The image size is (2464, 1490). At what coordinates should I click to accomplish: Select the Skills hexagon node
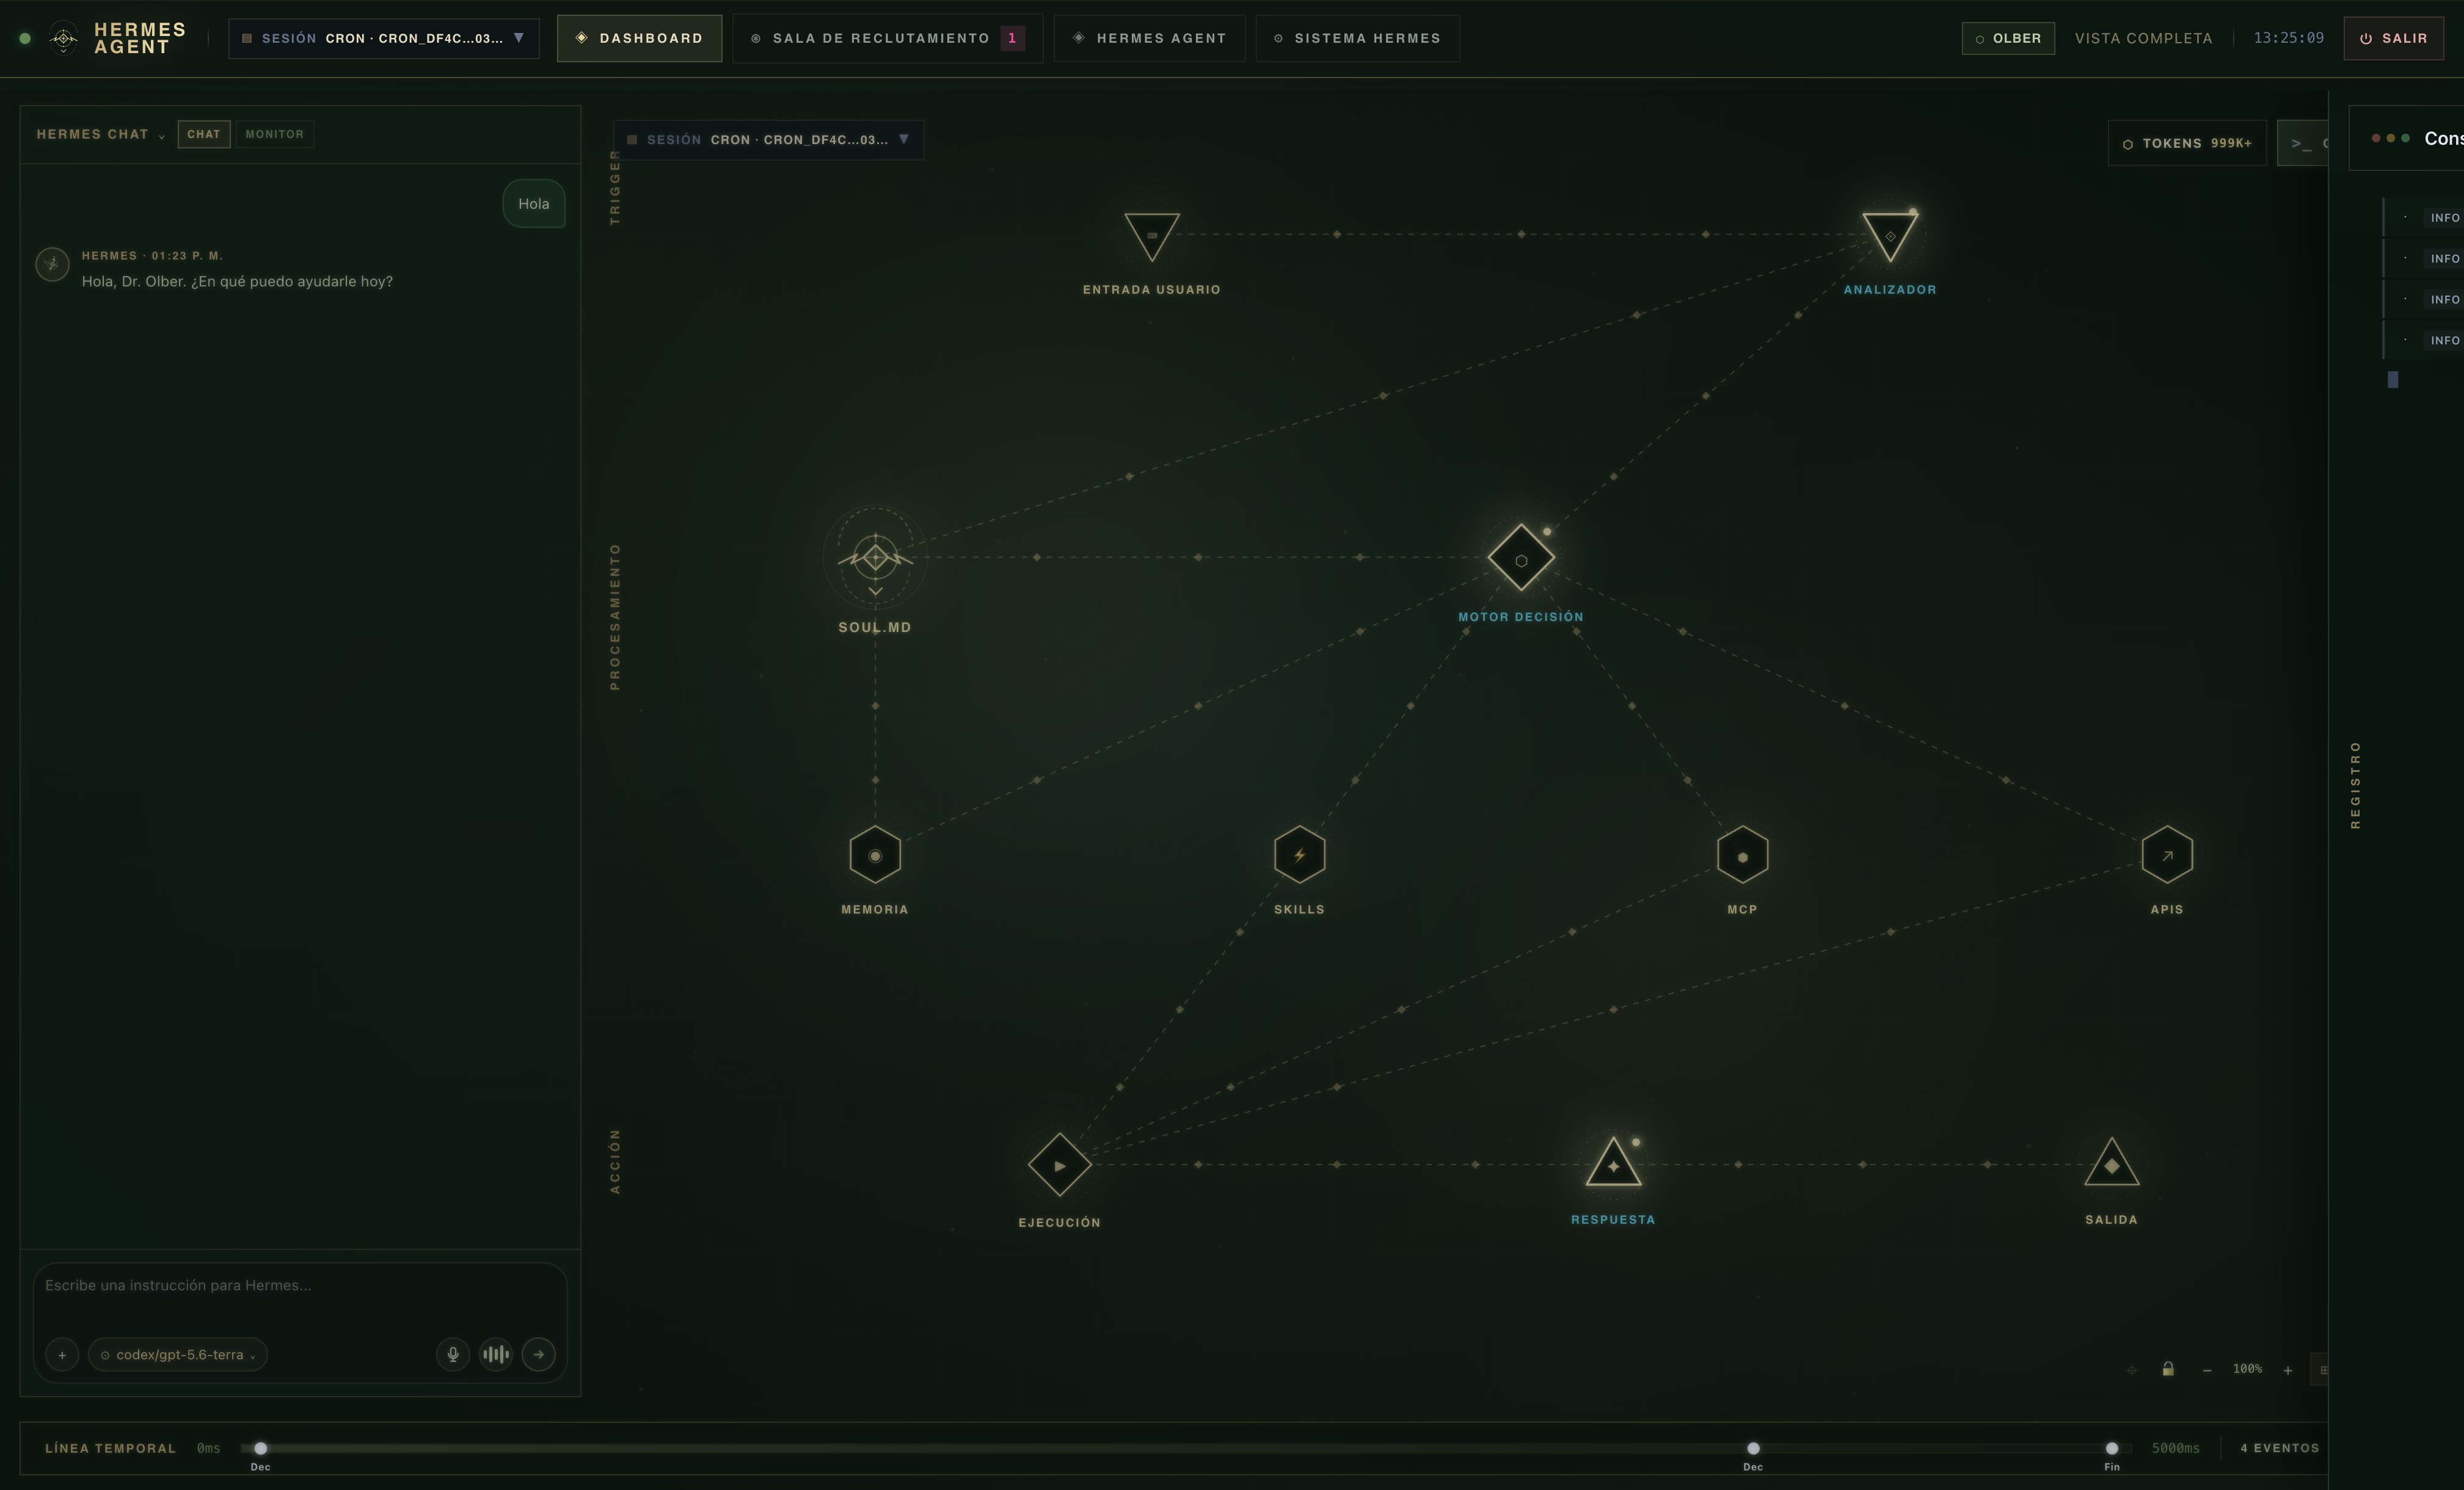coord(1299,854)
